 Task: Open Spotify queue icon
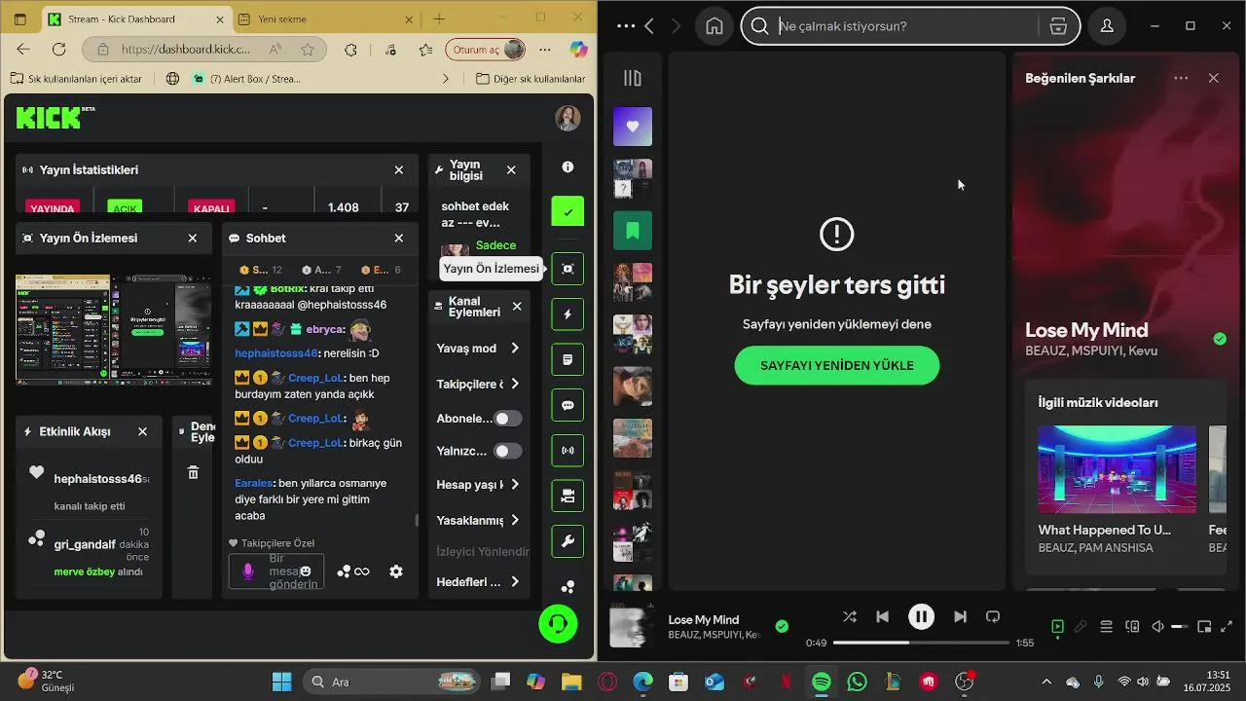[x=1106, y=627]
